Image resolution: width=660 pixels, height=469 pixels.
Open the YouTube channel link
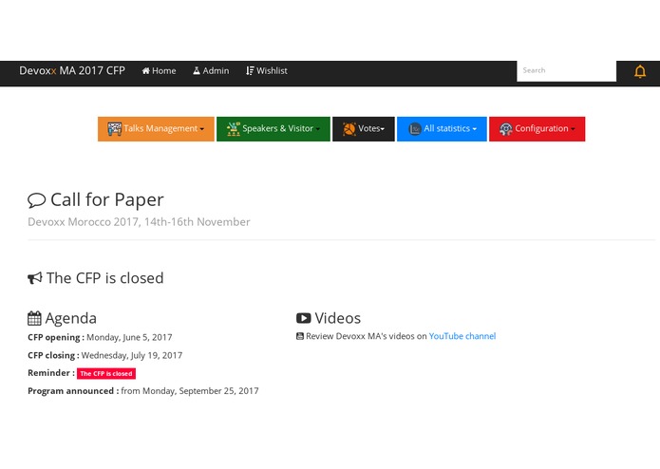coord(462,336)
